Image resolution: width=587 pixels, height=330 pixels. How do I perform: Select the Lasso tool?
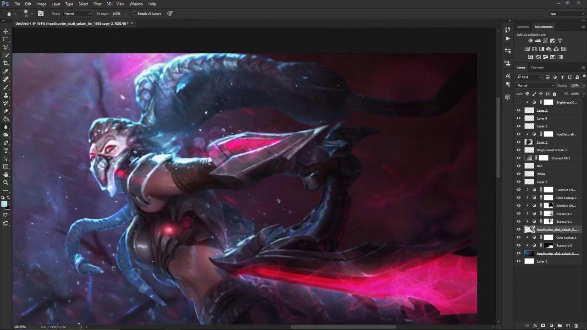(x=6, y=47)
